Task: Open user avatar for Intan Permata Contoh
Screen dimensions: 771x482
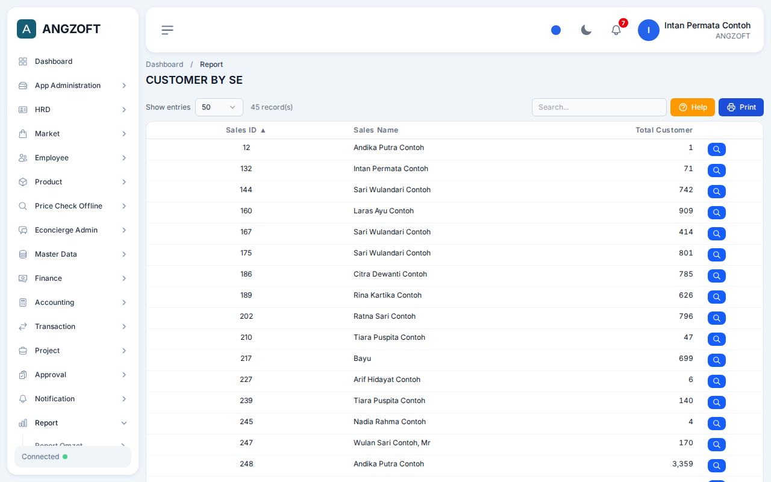Action: click(649, 30)
